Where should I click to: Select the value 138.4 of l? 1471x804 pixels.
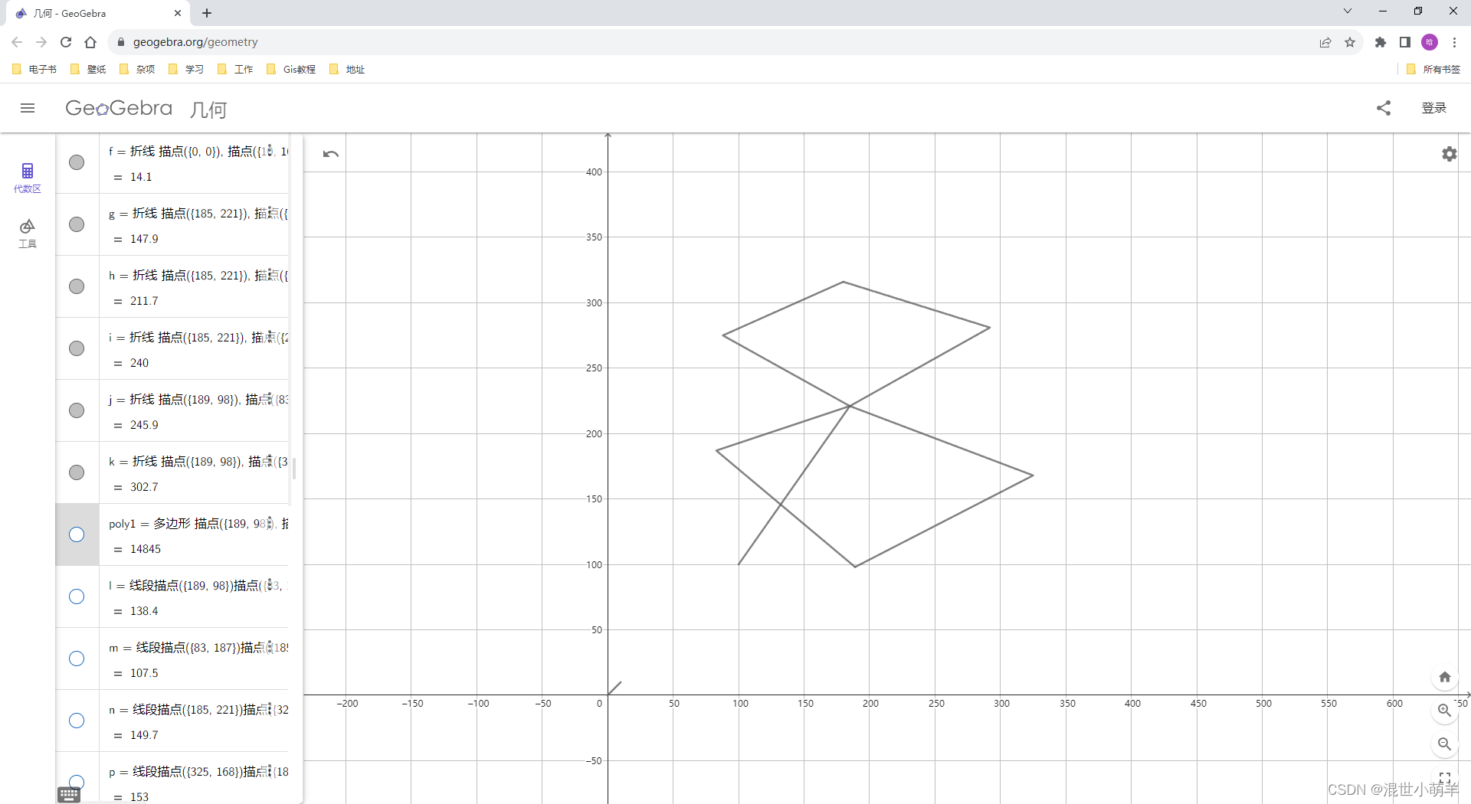click(x=144, y=611)
